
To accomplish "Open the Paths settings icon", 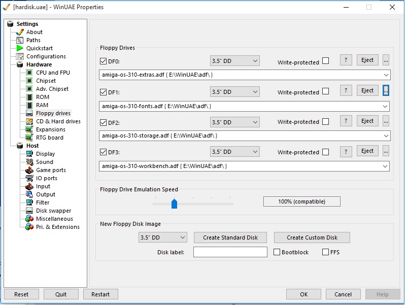I will 20,40.
